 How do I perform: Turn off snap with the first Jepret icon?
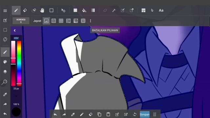(x=46, y=21)
